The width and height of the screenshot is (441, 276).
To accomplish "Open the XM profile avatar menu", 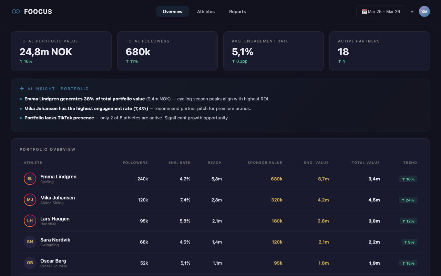I will (x=424, y=11).
